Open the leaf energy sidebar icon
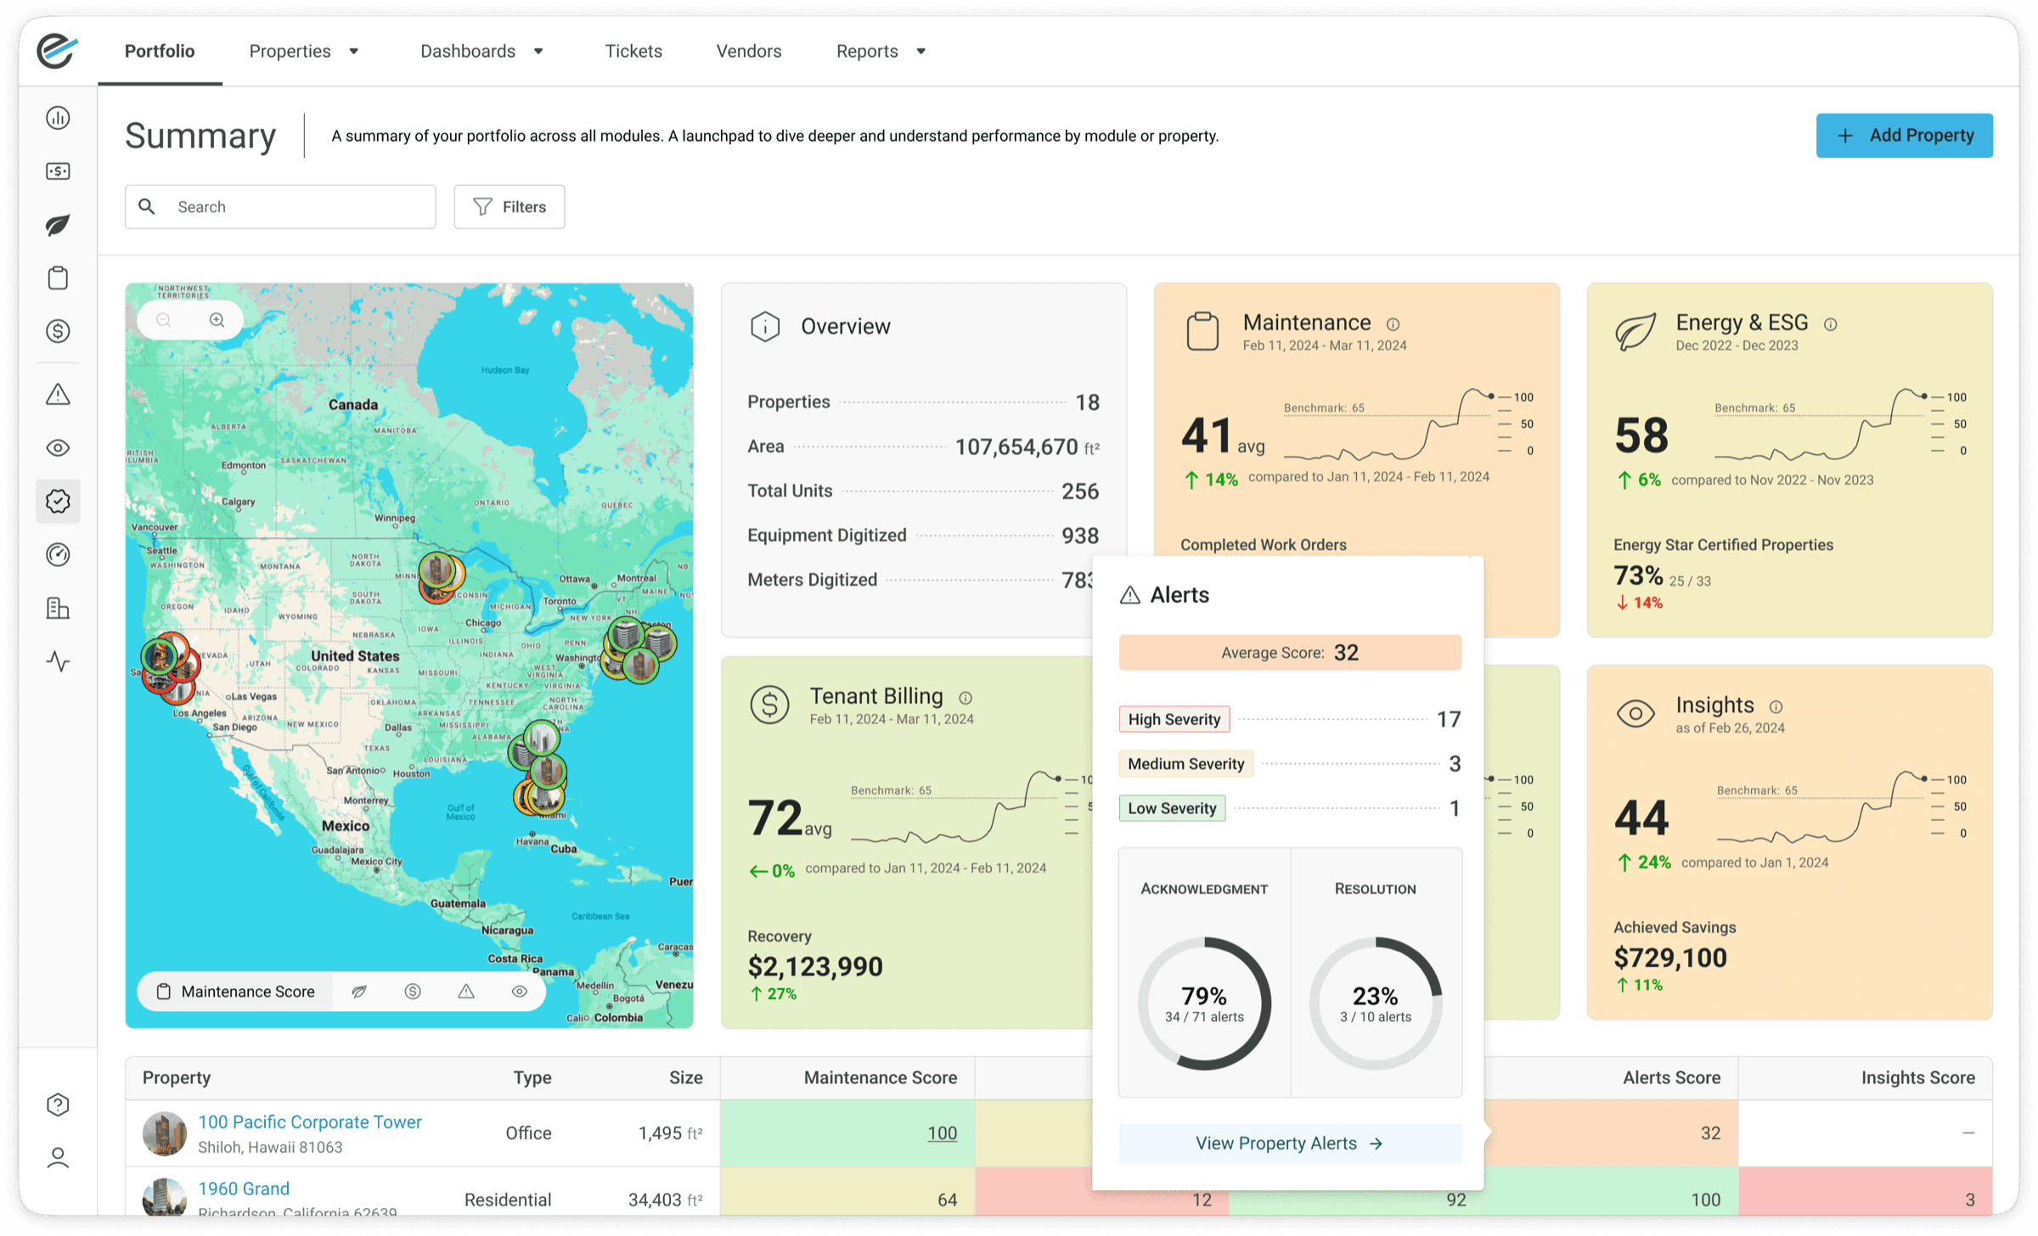 pos(58,225)
